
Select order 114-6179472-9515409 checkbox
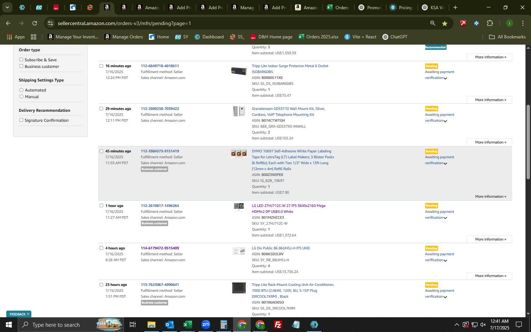(x=101, y=248)
